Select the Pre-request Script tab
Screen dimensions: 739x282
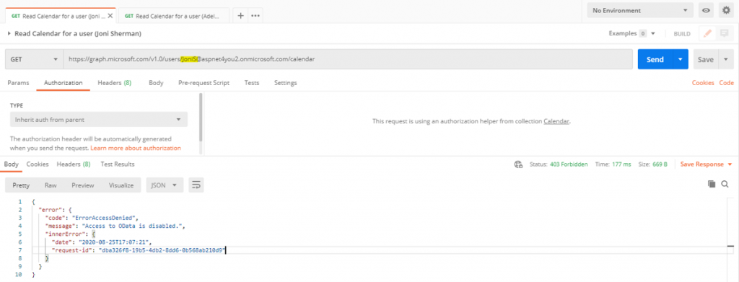pos(204,83)
